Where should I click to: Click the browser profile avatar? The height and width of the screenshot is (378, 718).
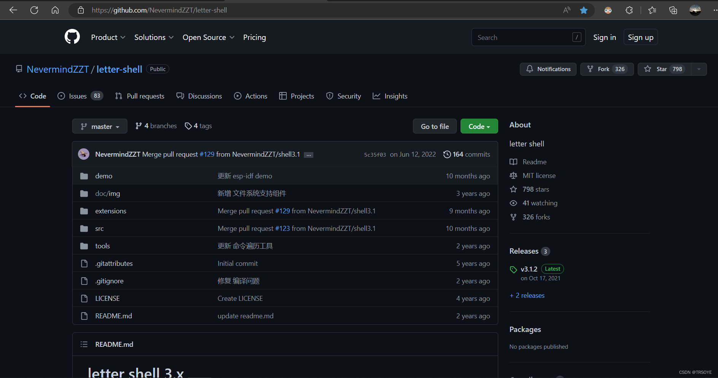(695, 10)
